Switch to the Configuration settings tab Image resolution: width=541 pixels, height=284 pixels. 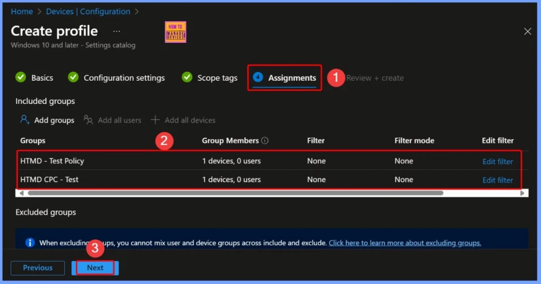pyautogui.click(x=124, y=78)
